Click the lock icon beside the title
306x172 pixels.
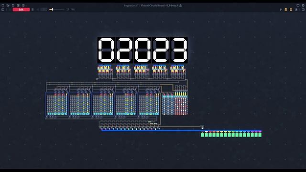pyautogui.click(x=181, y=5)
